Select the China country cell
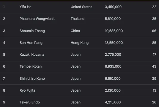Screen dimensions: 159x107 click(75, 31)
